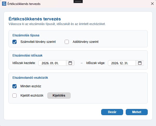Click the Mehet button to run

point(137,112)
